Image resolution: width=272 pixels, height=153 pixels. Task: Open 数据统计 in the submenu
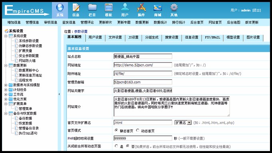point(160,22)
